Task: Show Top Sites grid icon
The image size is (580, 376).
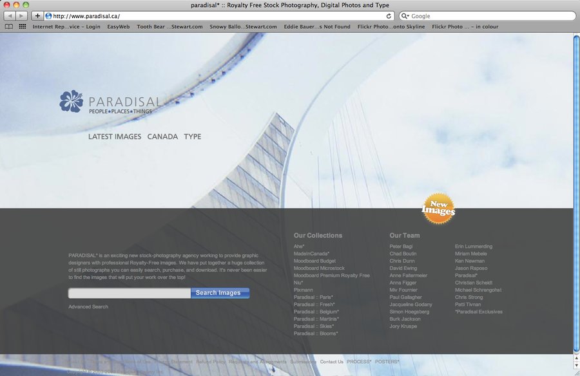Action: click(x=23, y=26)
